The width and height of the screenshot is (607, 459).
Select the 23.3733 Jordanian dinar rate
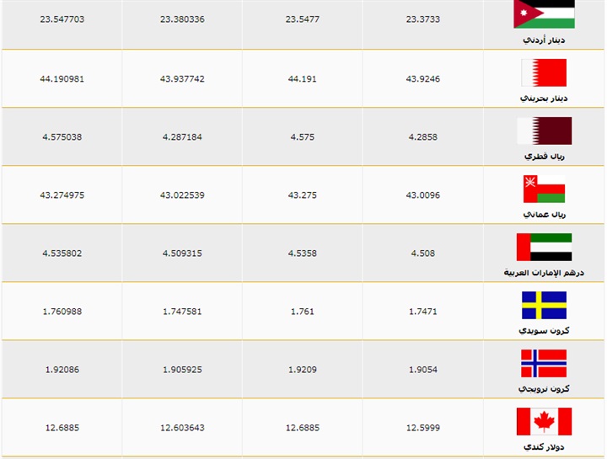click(x=422, y=18)
